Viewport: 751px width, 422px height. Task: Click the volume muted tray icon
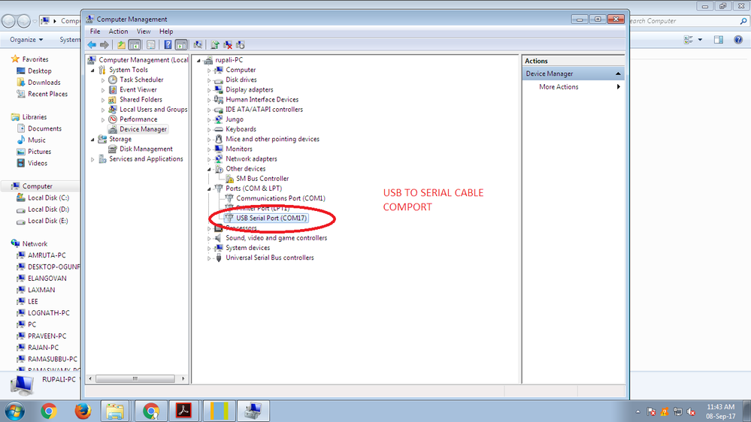[691, 411]
